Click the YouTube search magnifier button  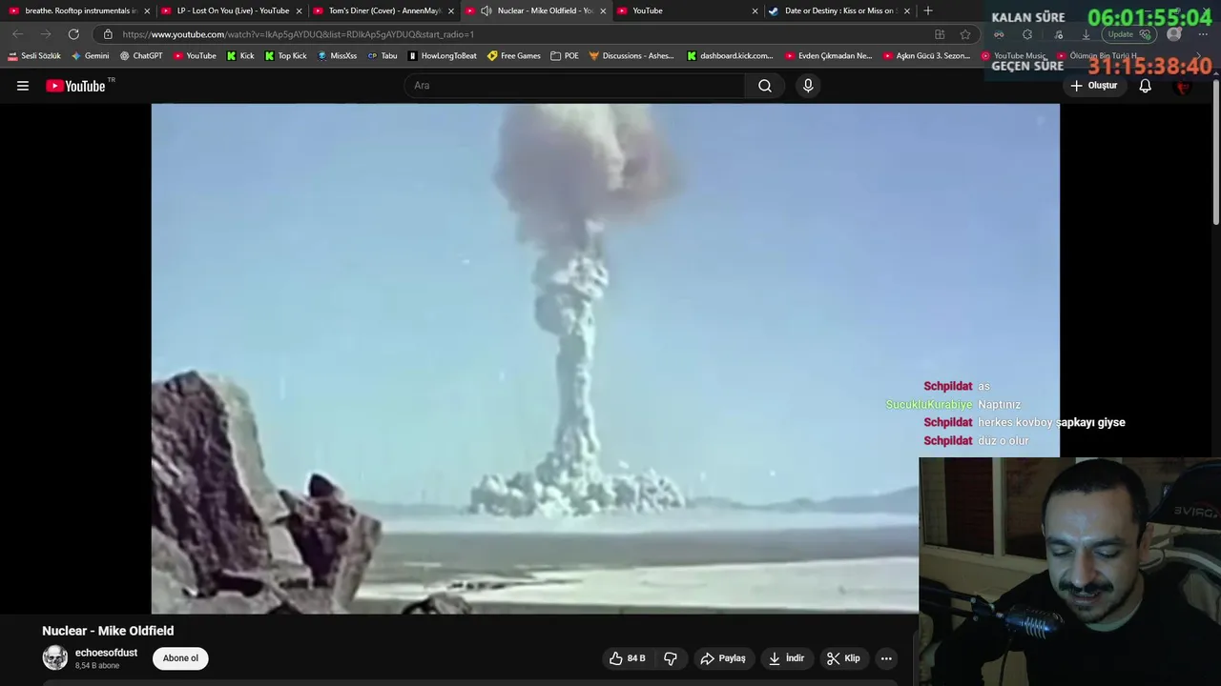(x=765, y=86)
